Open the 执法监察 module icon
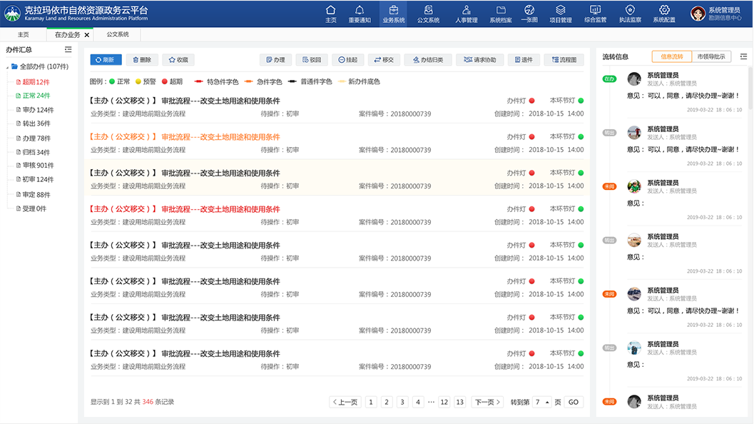 click(x=629, y=12)
